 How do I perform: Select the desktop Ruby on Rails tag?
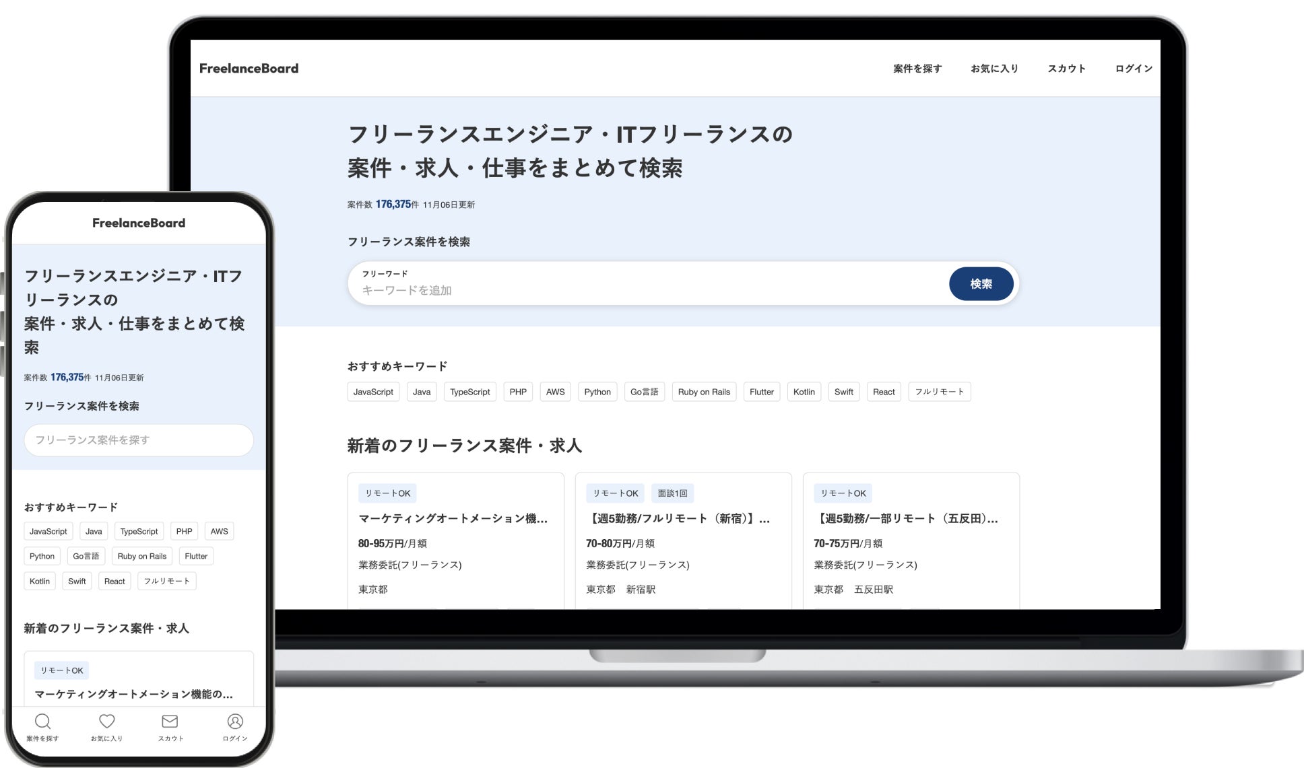(704, 392)
